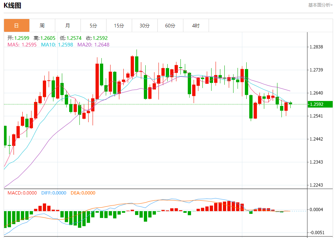Click the 1.2541 price axis label
The width and height of the screenshot is (336, 238).
tap(316, 116)
